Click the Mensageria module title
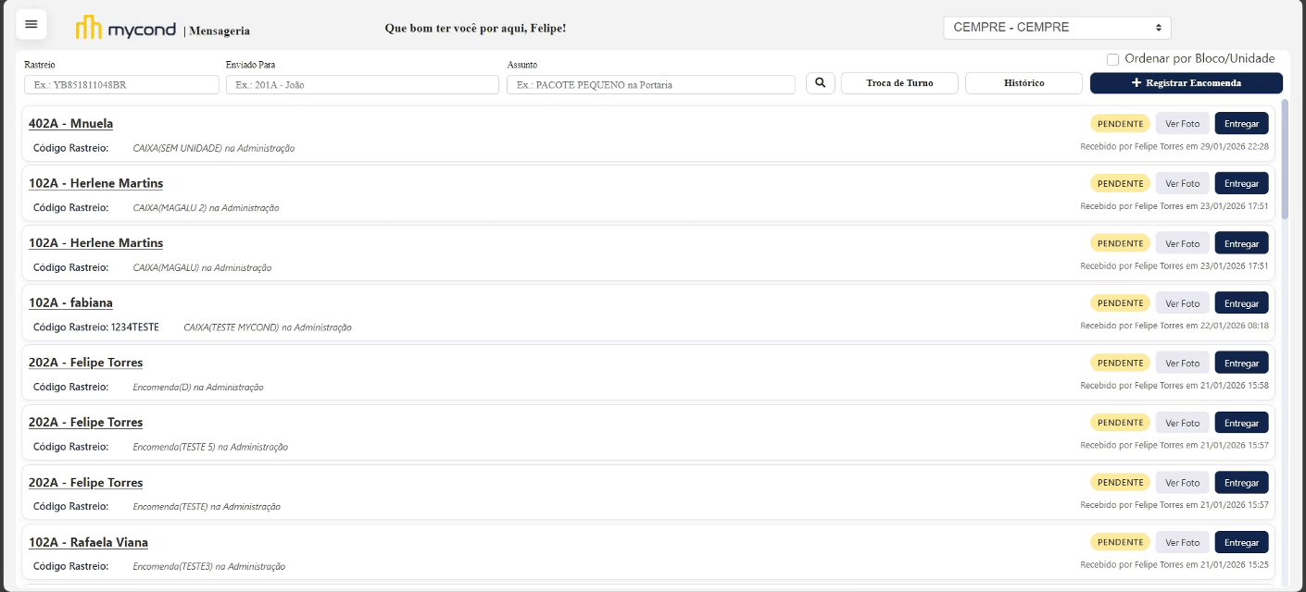 coord(220,31)
